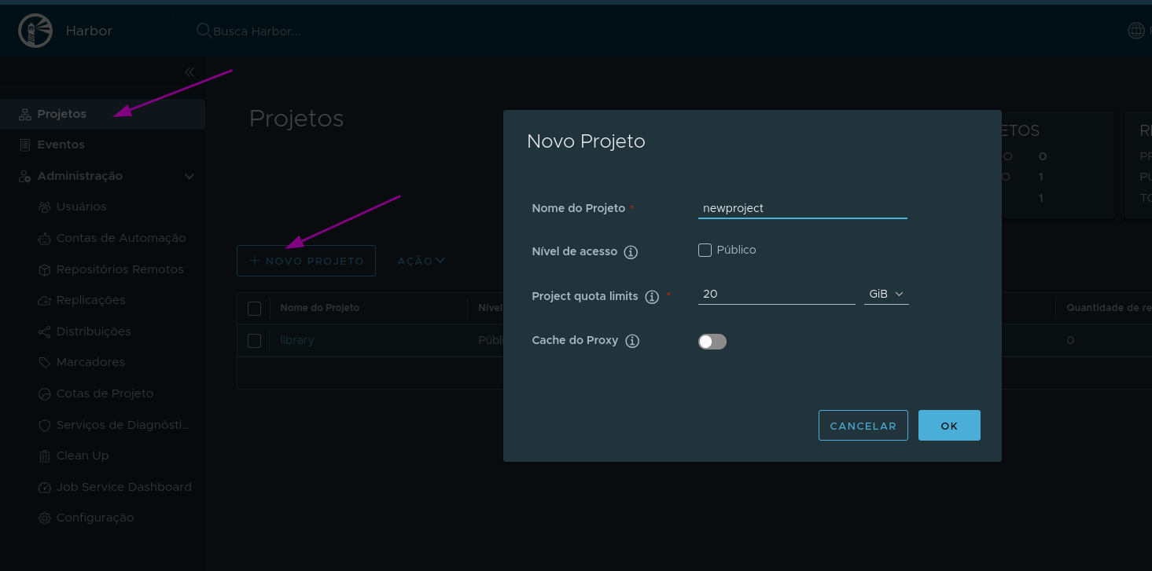Go to Usuários in the sidebar
The image size is (1152, 571).
click(x=81, y=207)
